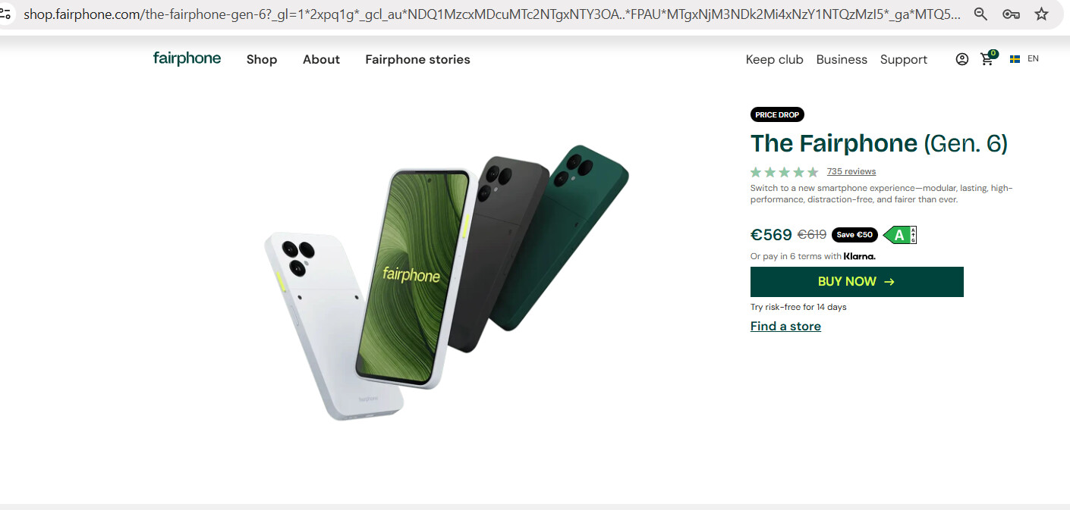Click the fairphone logo in header
Screen dimensions: 1070x510
[187, 58]
